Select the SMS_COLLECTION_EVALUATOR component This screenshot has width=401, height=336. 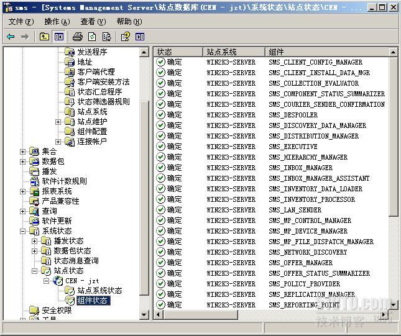(314, 84)
